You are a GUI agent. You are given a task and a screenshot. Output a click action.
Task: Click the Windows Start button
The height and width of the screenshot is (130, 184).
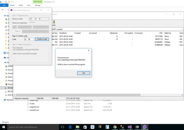(3, 127)
